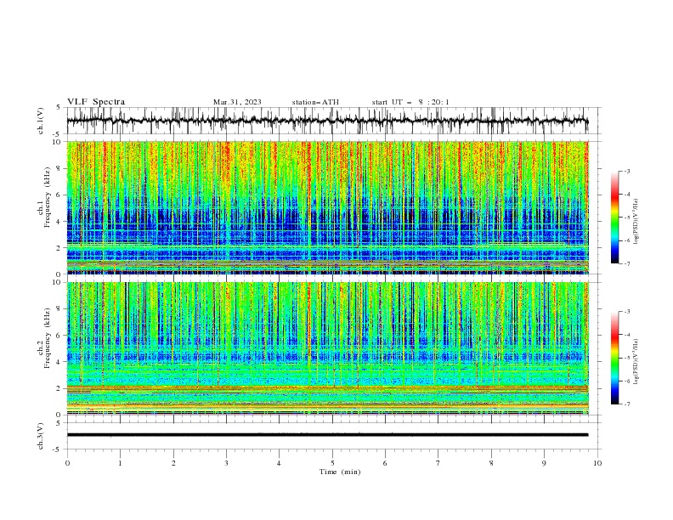
Task: Click the '-4' label on ch.2 colorbar
Action: (627, 335)
